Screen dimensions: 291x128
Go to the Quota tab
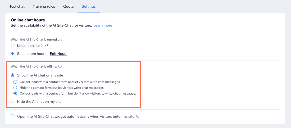(68, 7)
